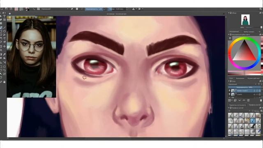
Task: Select the Color Sampler tool
Action: tap(5, 54)
